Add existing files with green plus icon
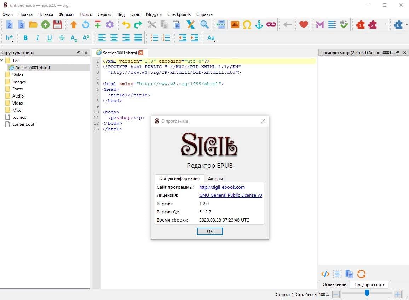Screen dimensions: 409x300 45,25
